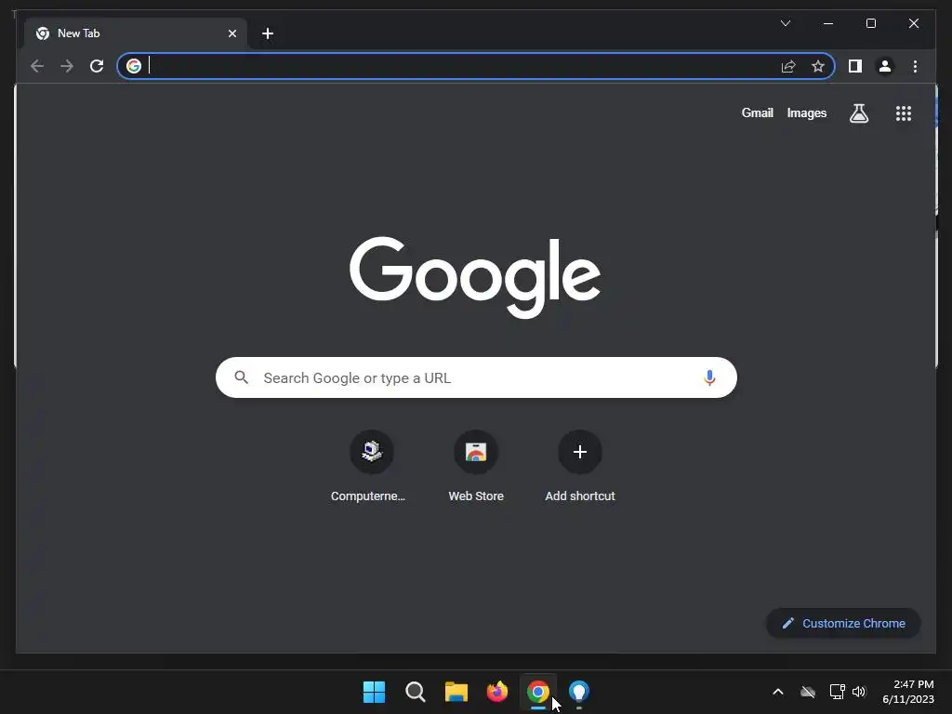
Task: Open Gmail link
Action: 757,112
